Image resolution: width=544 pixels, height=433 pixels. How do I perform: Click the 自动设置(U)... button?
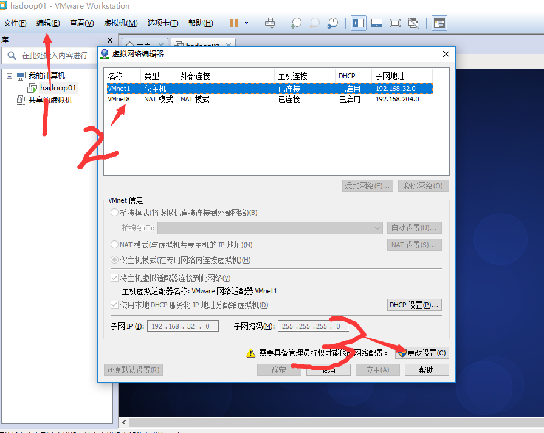point(415,228)
